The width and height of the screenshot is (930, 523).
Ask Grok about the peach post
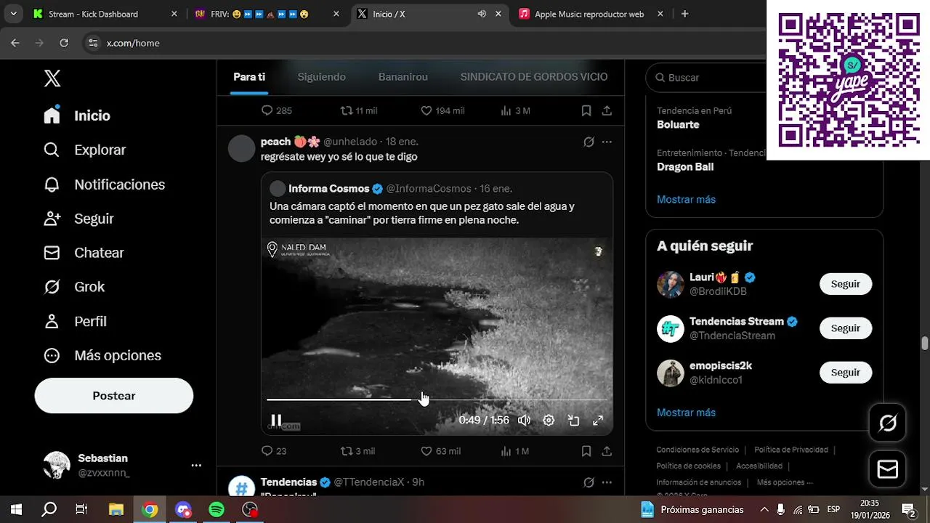tap(589, 142)
